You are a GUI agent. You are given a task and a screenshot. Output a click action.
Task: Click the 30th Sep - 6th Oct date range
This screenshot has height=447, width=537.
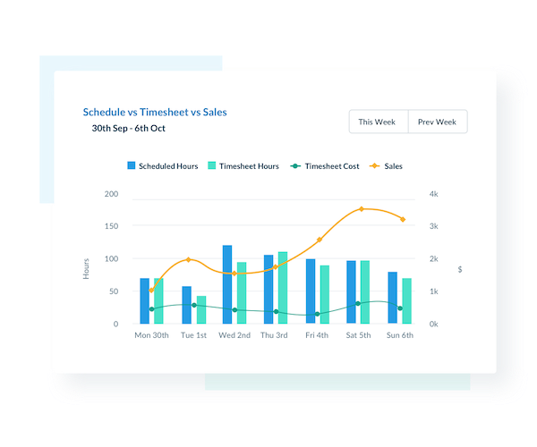click(x=128, y=128)
